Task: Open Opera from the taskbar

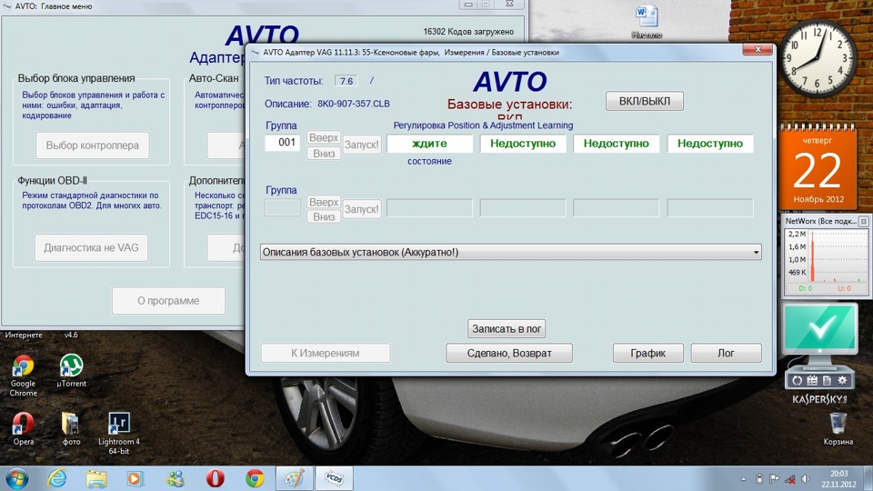Action: coord(216,478)
